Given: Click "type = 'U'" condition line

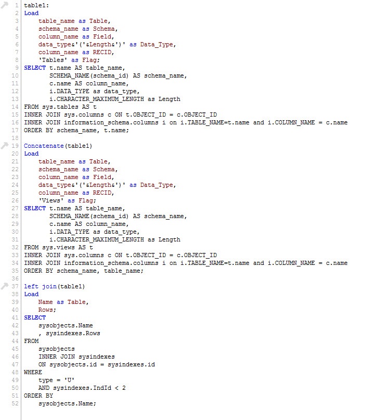Looking at the screenshot, I should (x=56, y=380).
